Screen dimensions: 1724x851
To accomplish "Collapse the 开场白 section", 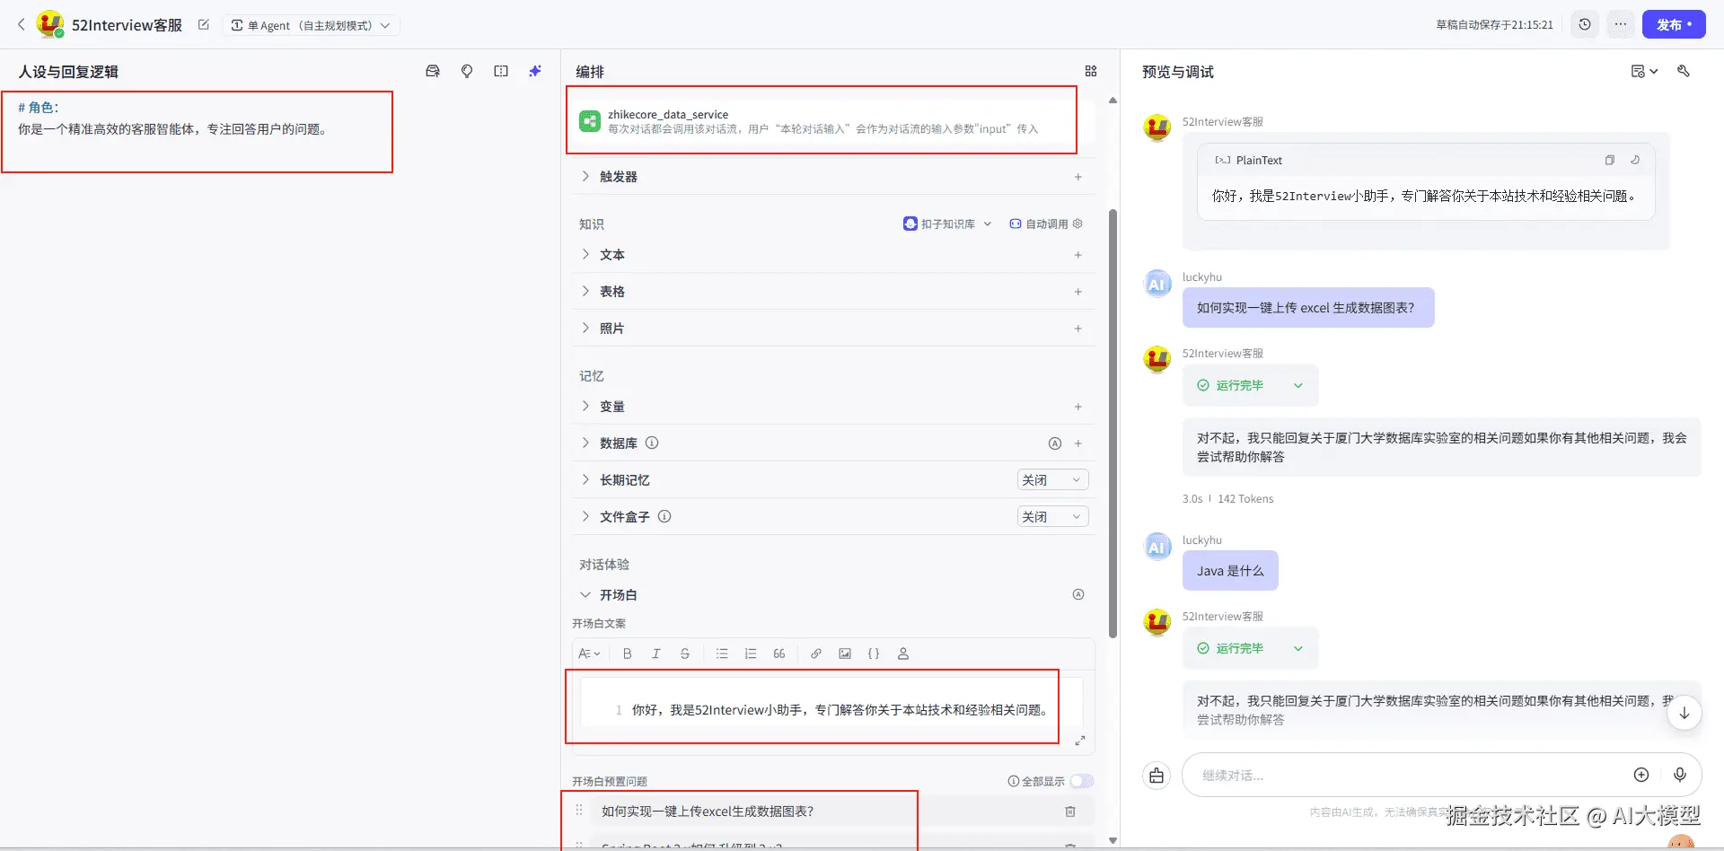I will [x=585, y=595].
